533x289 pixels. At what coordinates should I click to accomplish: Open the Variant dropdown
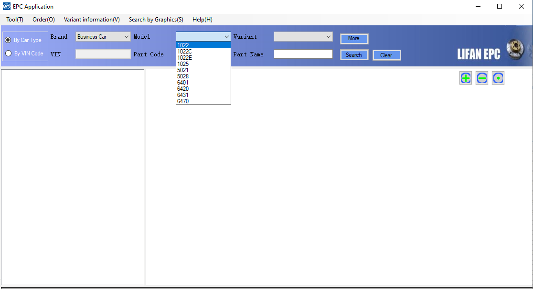(303, 37)
